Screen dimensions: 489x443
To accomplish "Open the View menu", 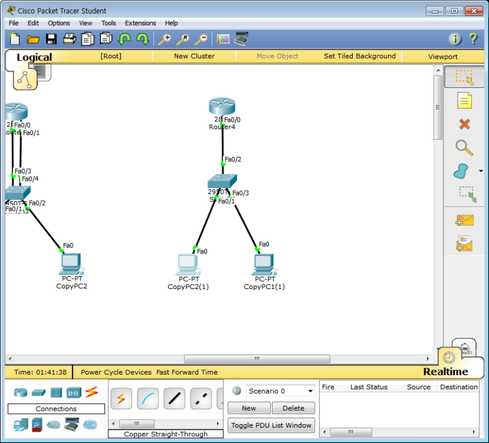I will pos(86,23).
